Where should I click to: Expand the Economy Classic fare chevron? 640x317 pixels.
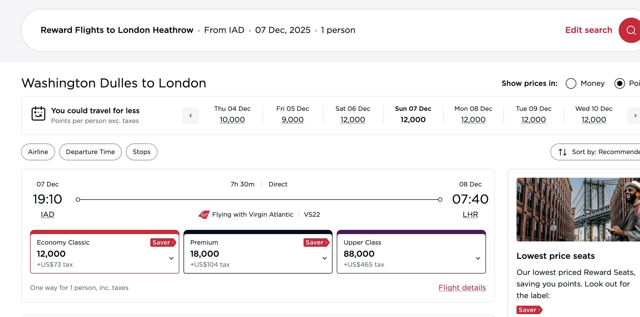(171, 258)
